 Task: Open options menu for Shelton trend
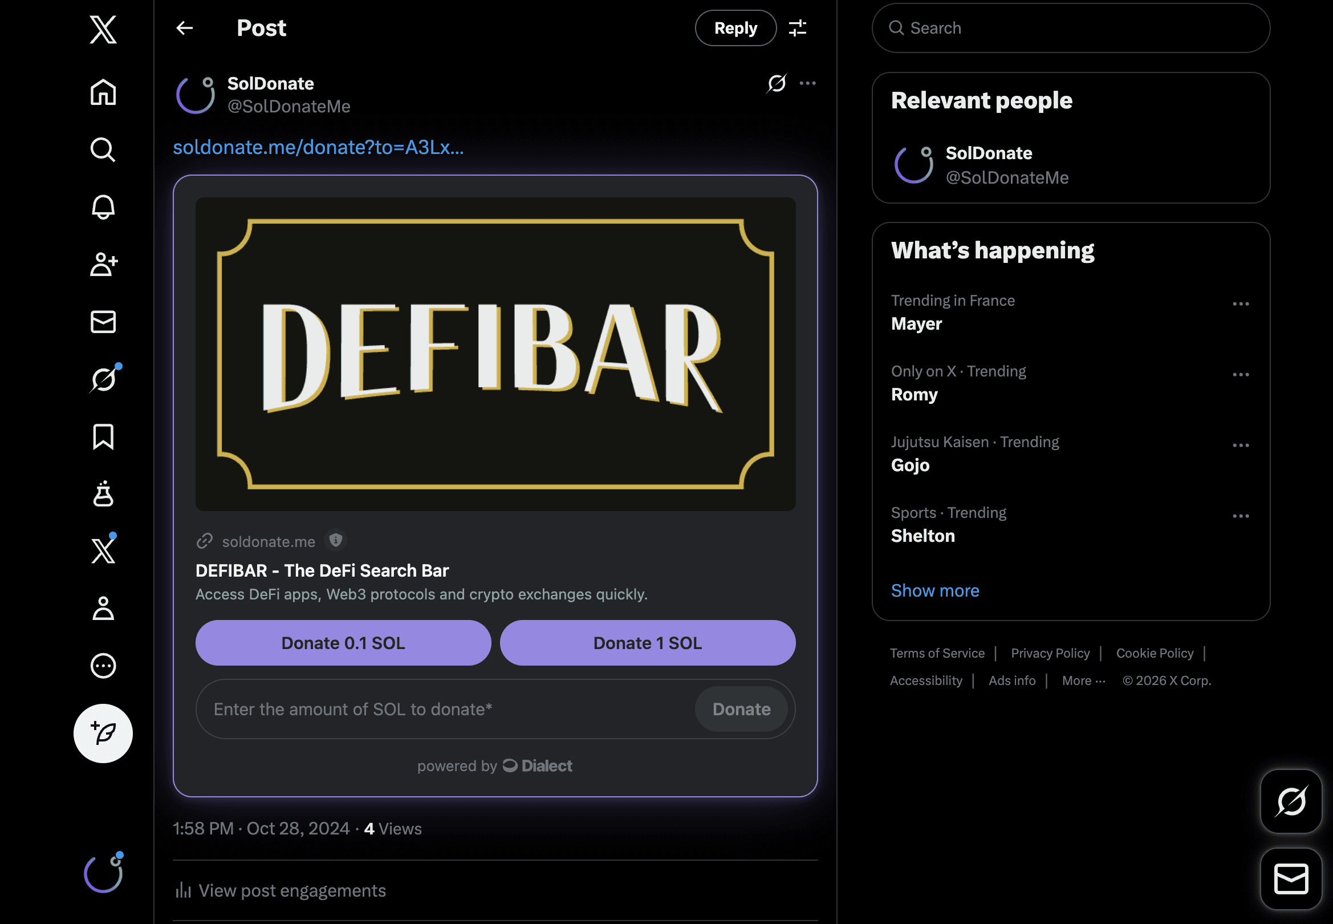(x=1241, y=516)
